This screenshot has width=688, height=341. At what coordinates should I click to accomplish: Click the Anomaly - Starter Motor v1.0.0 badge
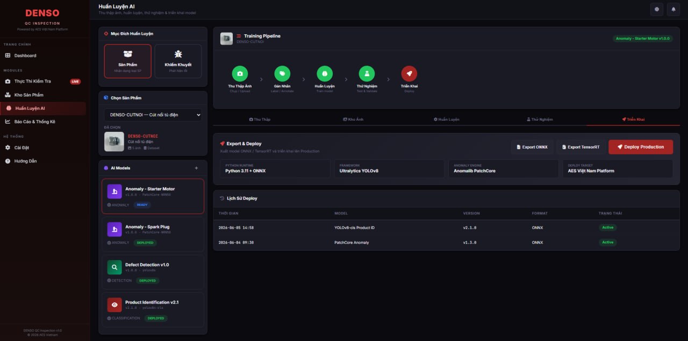[x=643, y=39]
